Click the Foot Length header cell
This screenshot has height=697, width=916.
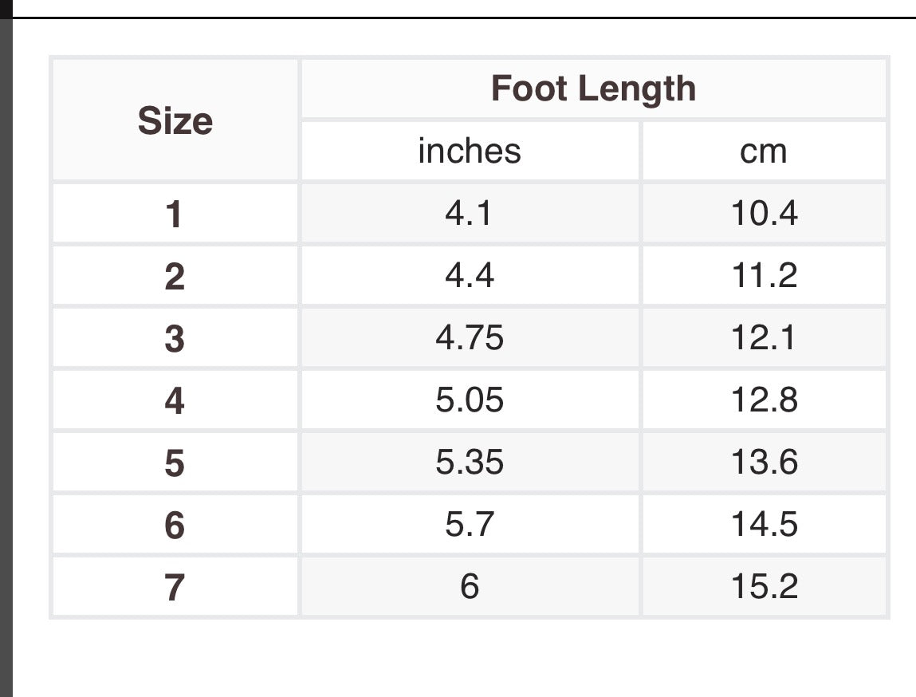593,89
